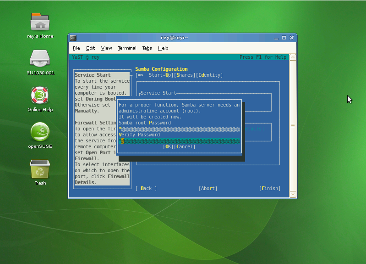This screenshot has width=366, height=264.
Task: Click the terminal scrollbar down arrow
Action: coord(293,194)
